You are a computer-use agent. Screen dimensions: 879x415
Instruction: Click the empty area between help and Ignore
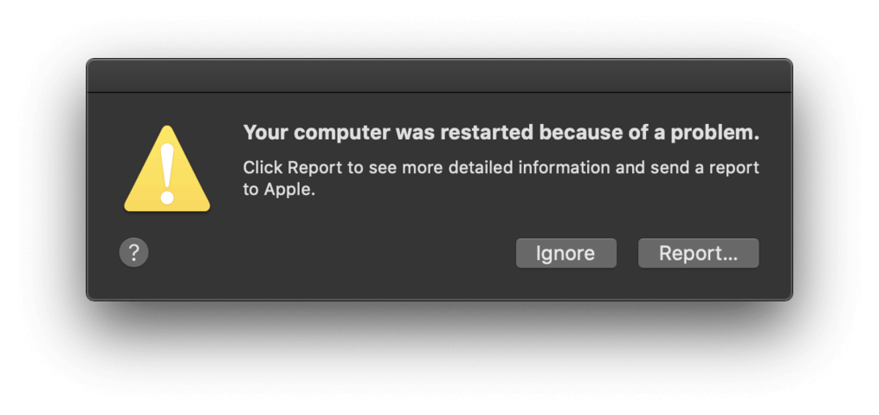pos(332,253)
